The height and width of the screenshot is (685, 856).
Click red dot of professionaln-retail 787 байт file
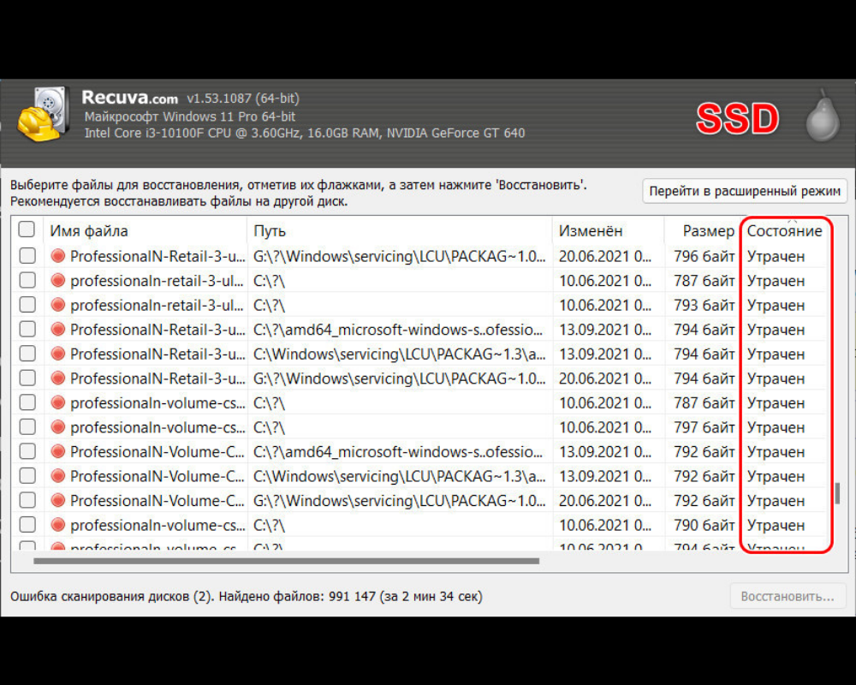tap(58, 280)
